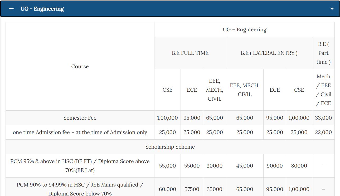Click the B.E ( LATERAL ENTRY ) header
The image size is (340, 196).
(x=269, y=53)
